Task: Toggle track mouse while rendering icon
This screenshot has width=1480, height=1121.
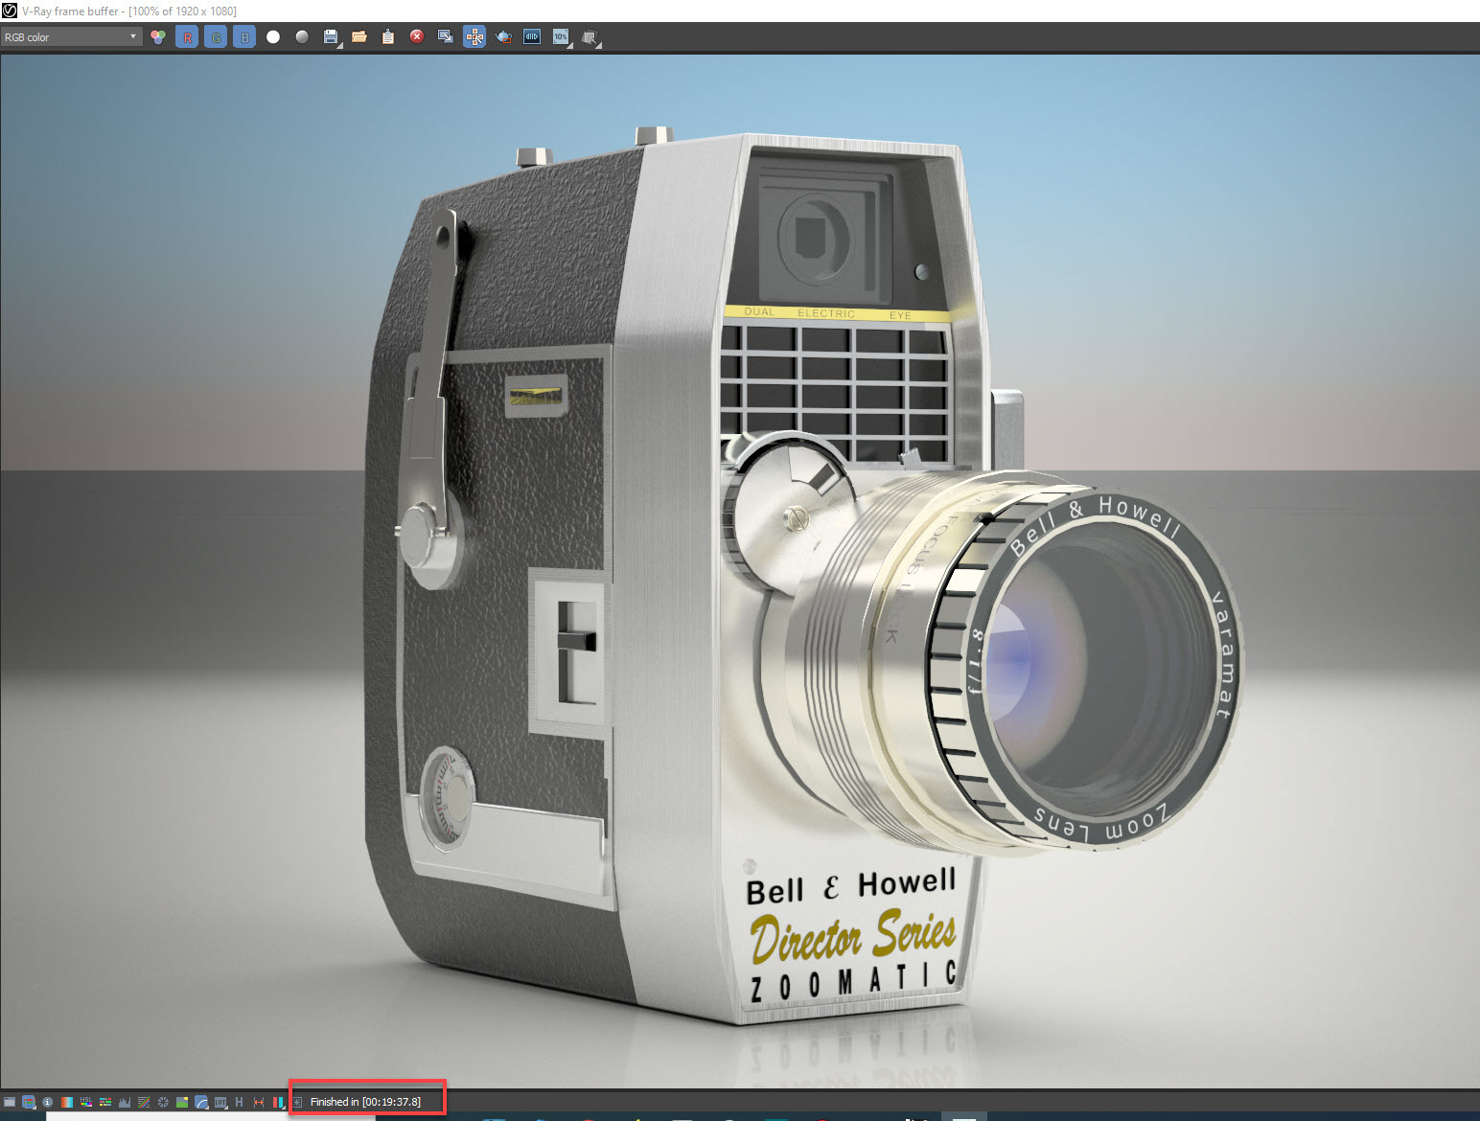Action: click(474, 36)
